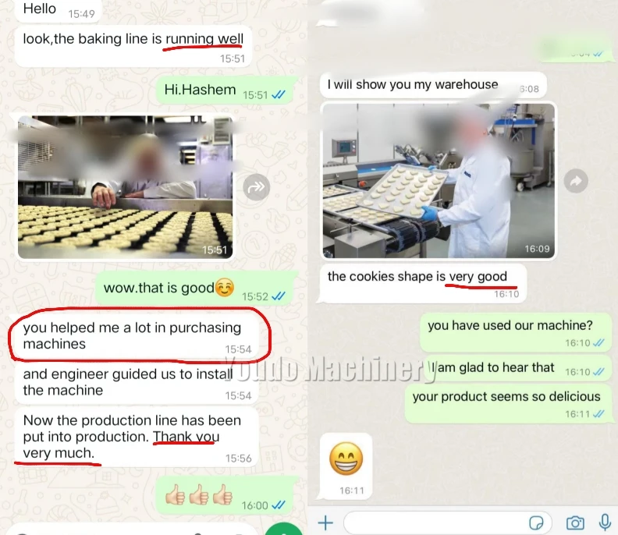Open the camera icon
The height and width of the screenshot is (535, 618).
point(575,523)
